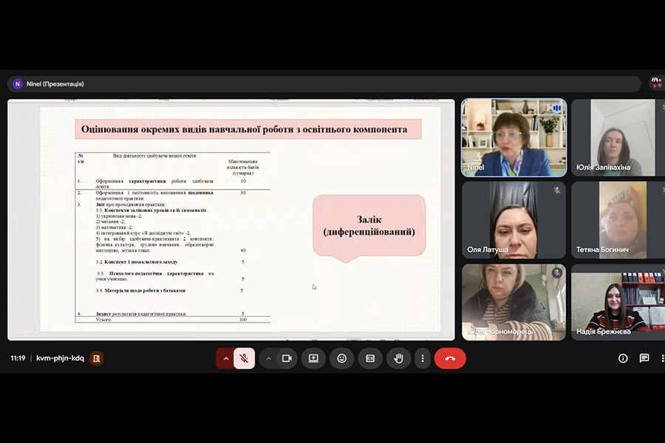
Task: Click muted mic icon on Оля Латуша tile
Action: tap(557, 190)
